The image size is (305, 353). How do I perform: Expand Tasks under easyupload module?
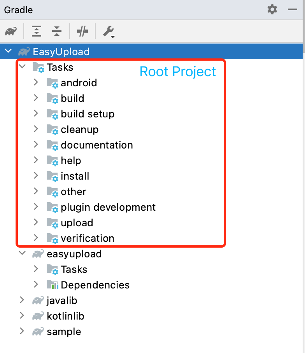tap(36, 269)
